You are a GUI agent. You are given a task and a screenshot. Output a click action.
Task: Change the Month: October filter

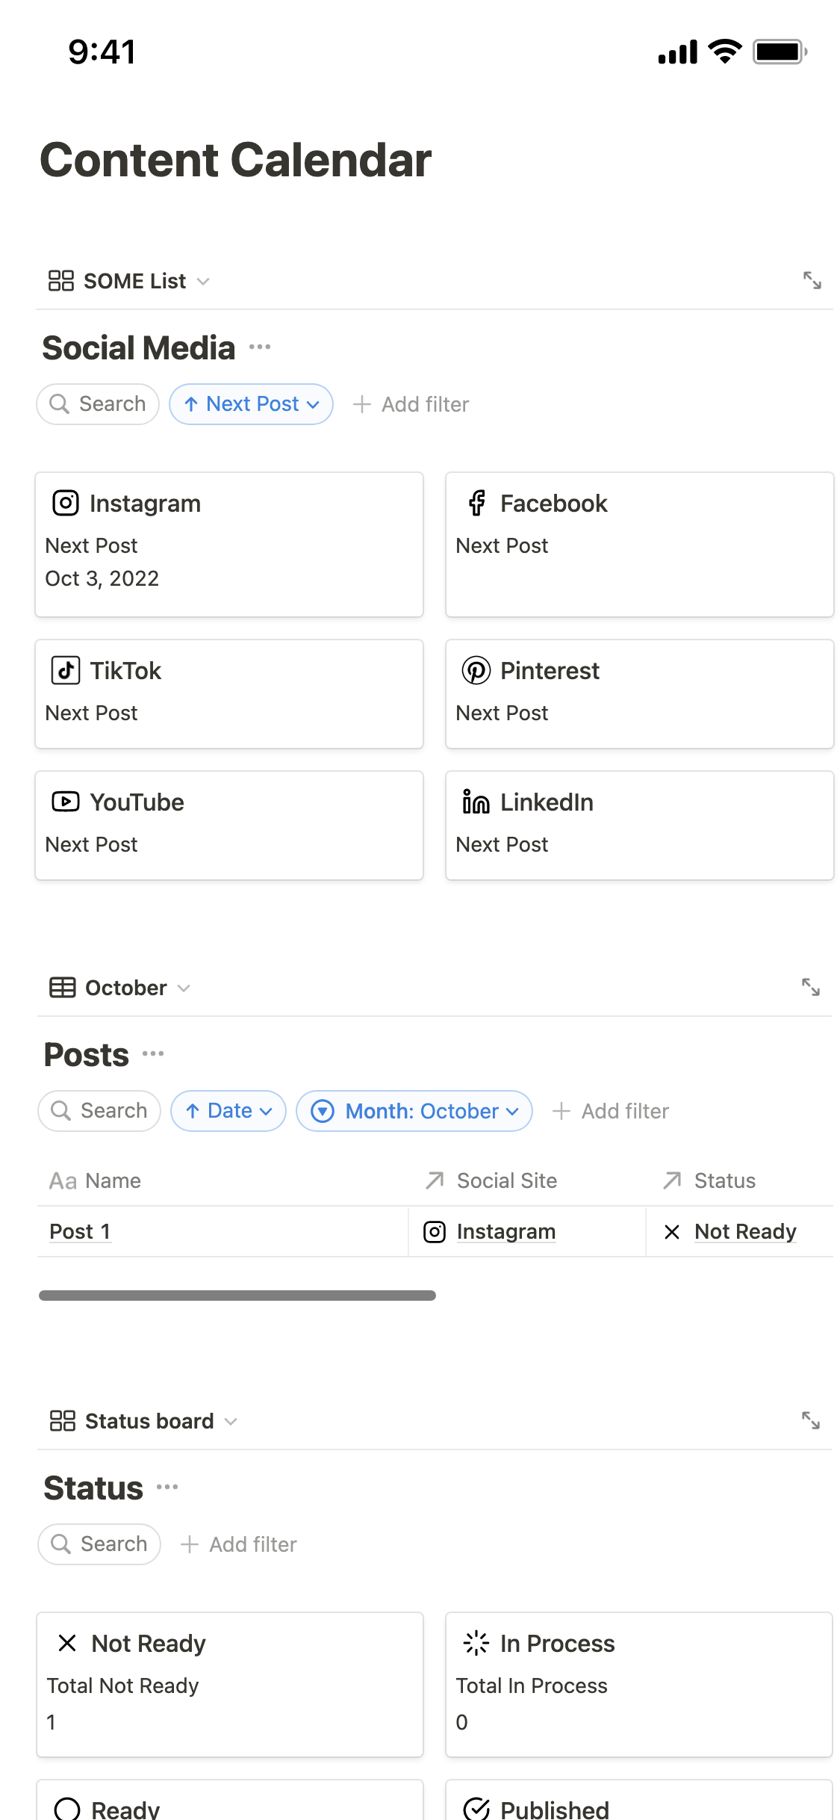click(x=414, y=1111)
